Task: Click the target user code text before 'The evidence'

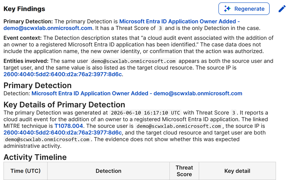Action: (x=47, y=140)
